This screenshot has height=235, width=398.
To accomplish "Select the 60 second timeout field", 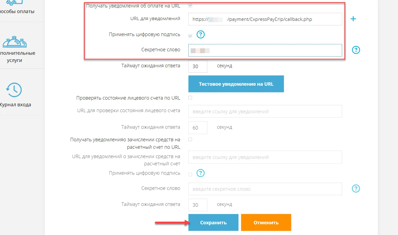I will click(x=197, y=127).
